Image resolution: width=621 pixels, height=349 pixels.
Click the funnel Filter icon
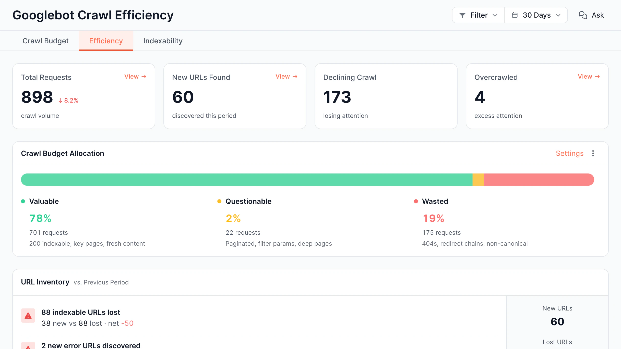click(x=462, y=15)
